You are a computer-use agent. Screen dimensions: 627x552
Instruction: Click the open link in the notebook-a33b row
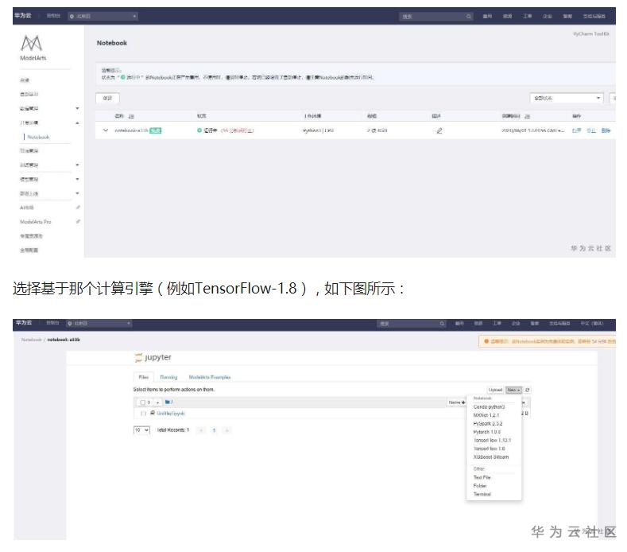click(576, 130)
